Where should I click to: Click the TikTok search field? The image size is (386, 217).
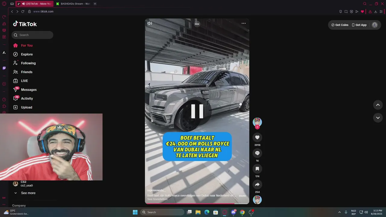tap(32, 35)
